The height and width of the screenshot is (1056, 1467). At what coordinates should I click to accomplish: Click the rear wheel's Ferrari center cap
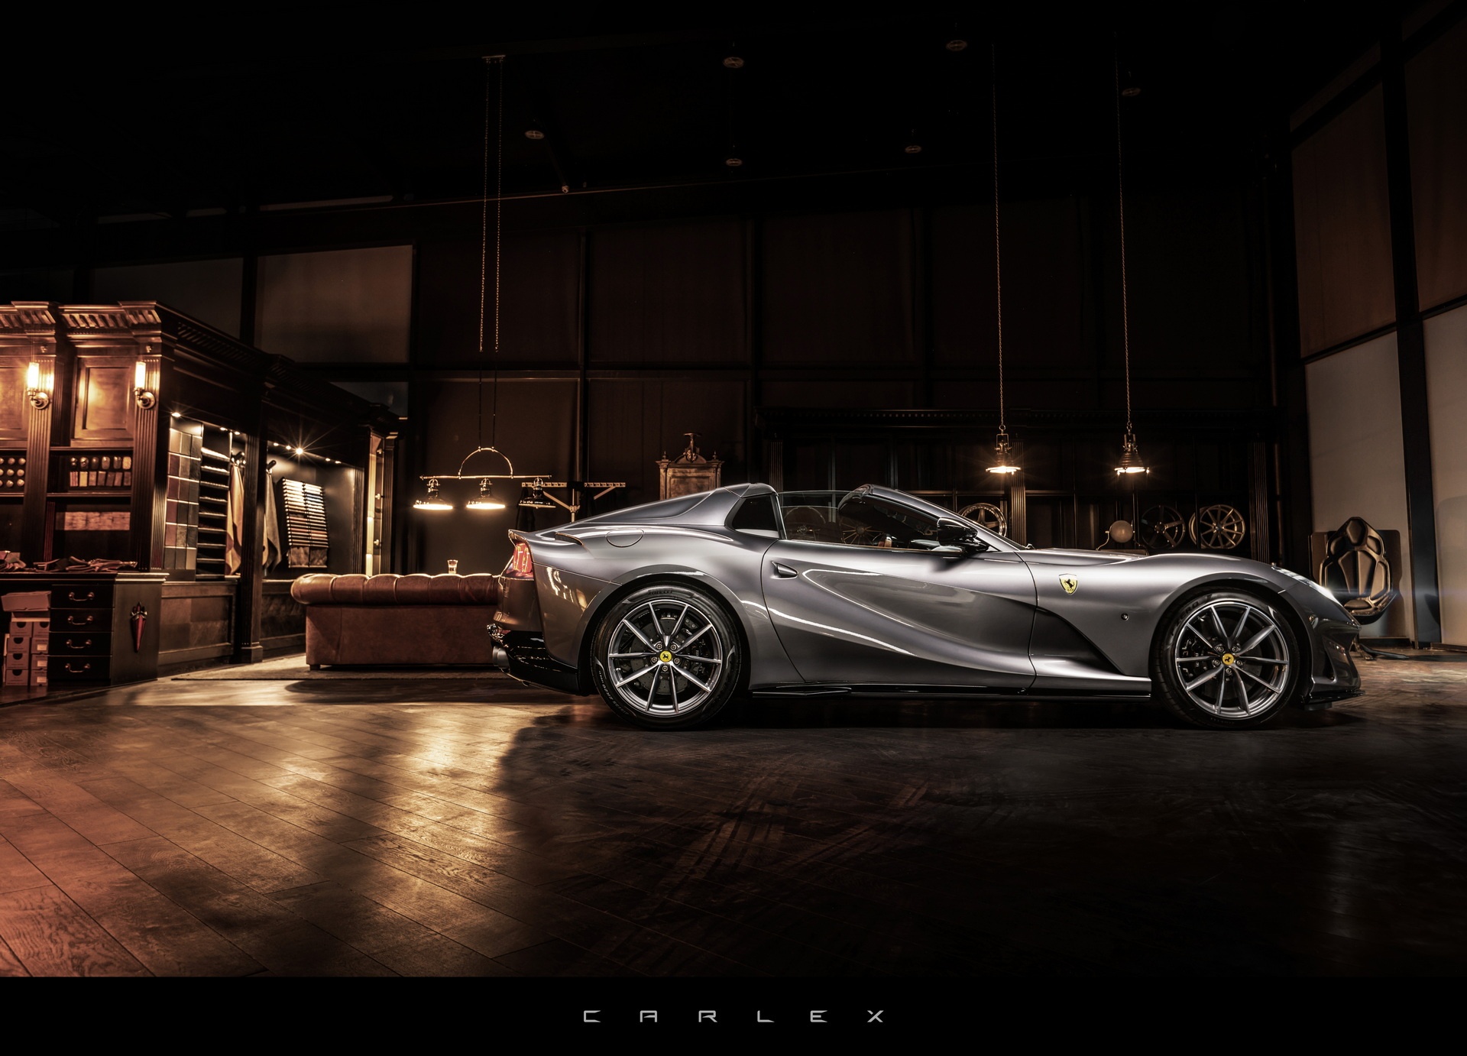pos(666,656)
